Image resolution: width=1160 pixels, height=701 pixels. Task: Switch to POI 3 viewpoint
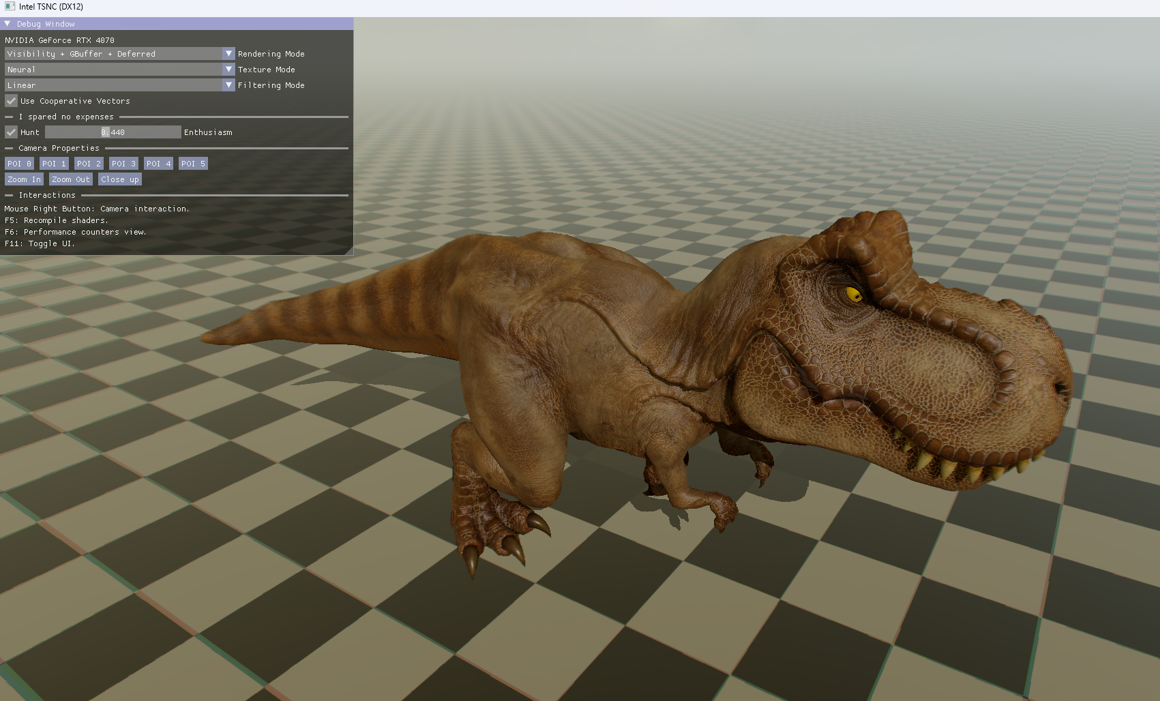coord(123,164)
